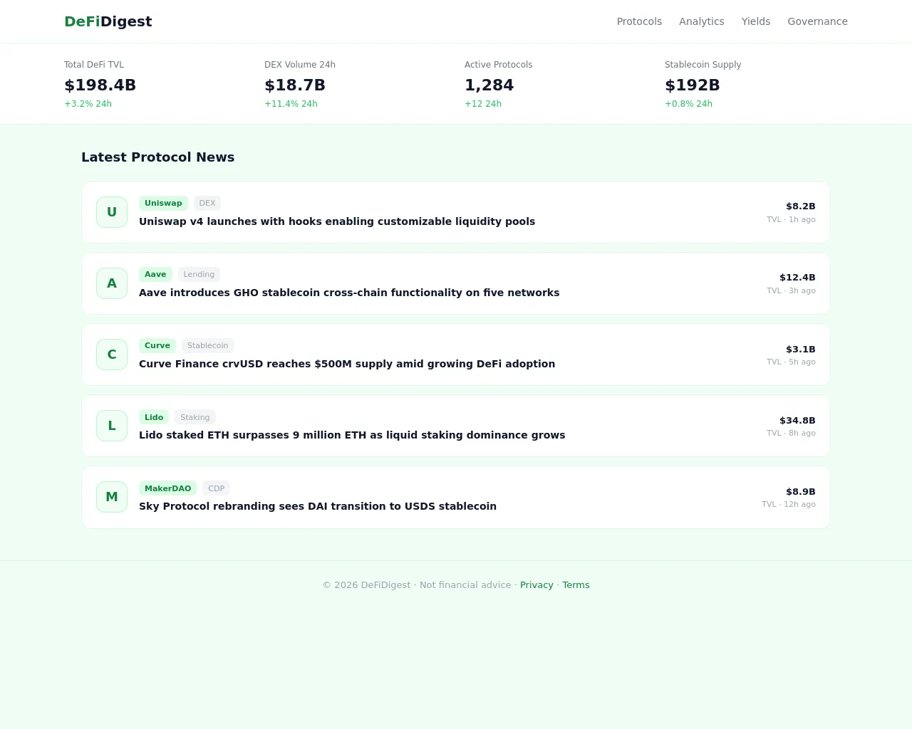Select the Staking category tag
The width and height of the screenshot is (912, 729).
(x=195, y=417)
